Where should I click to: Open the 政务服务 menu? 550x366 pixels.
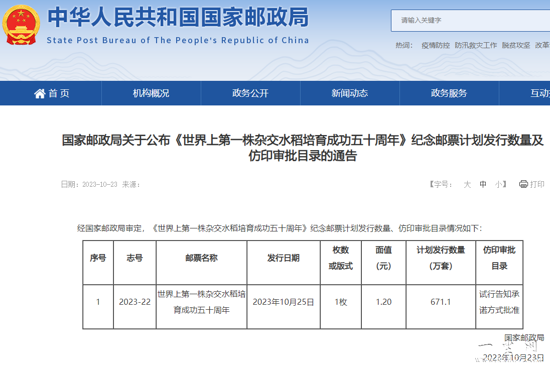tap(449, 93)
